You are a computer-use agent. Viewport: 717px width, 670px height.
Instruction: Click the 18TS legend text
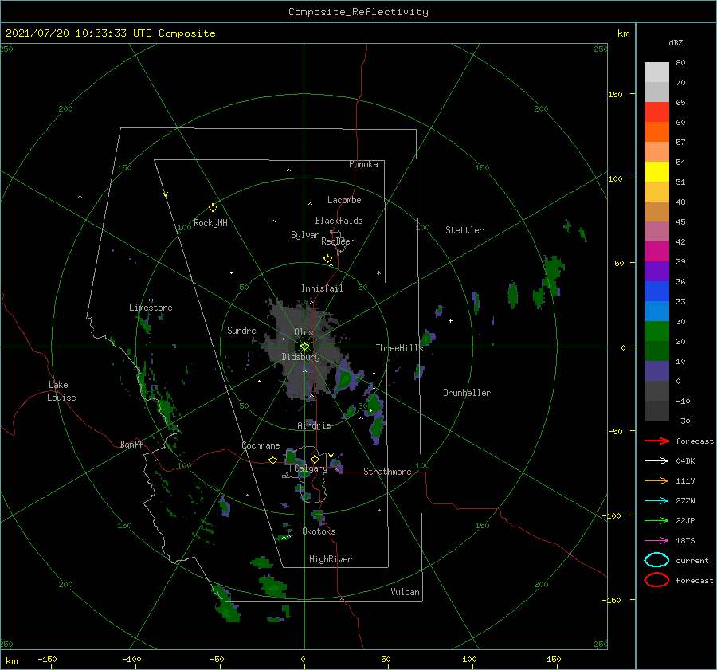click(x=685, y=540)
